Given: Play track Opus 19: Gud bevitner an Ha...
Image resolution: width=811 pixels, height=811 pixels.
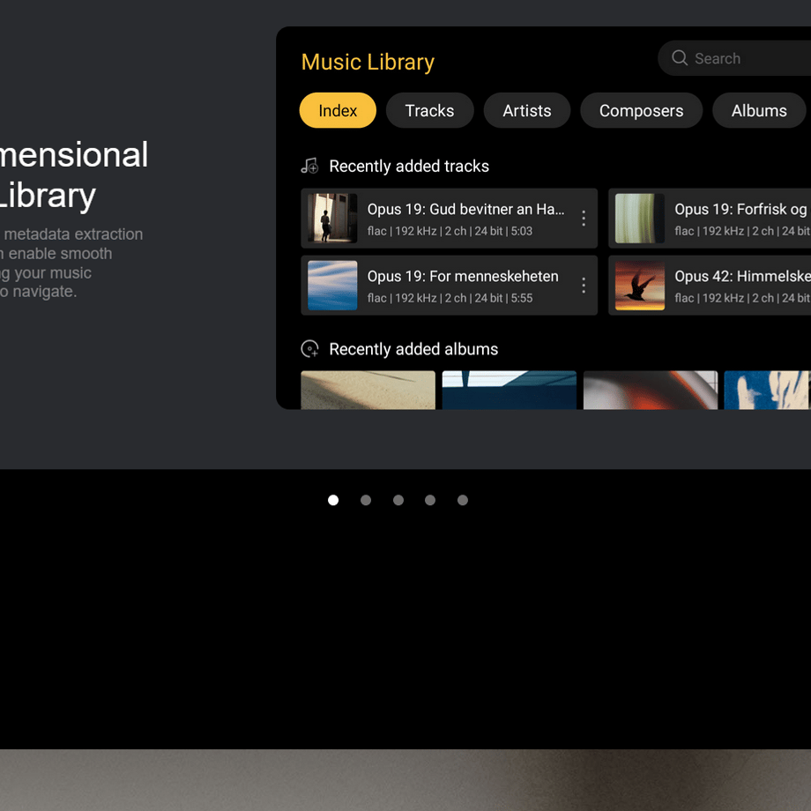Looking at the screenshot, I should pos(449,219).
